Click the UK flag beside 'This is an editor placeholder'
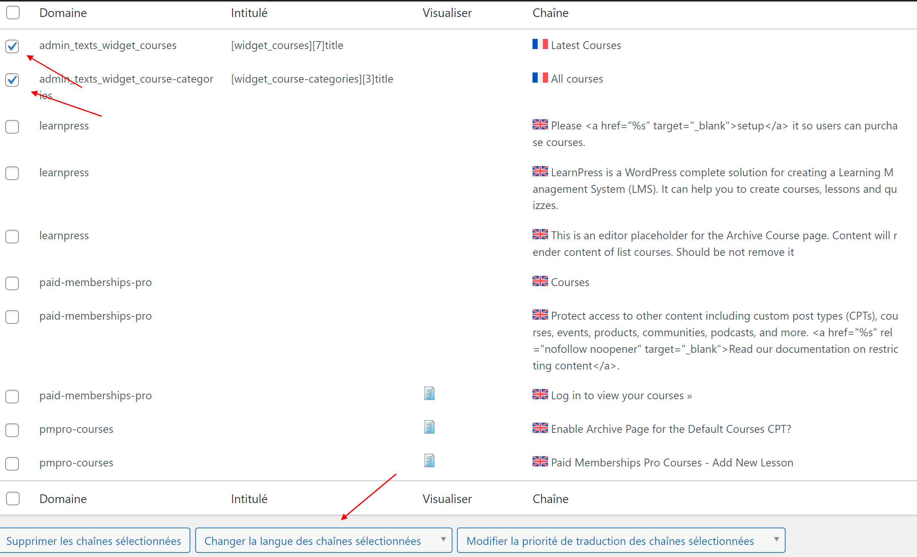 tap(540, 234)
